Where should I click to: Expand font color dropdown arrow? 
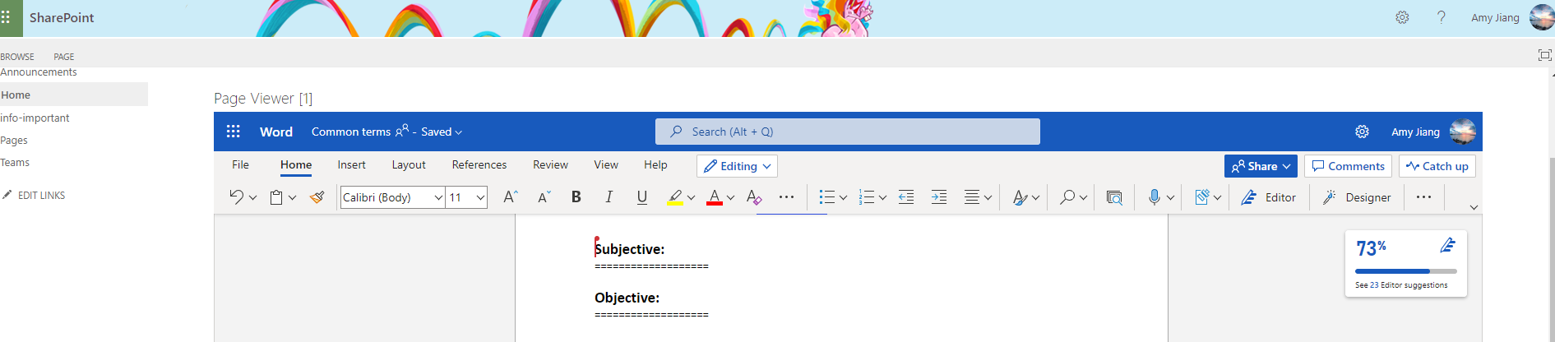tap(730, 198)
